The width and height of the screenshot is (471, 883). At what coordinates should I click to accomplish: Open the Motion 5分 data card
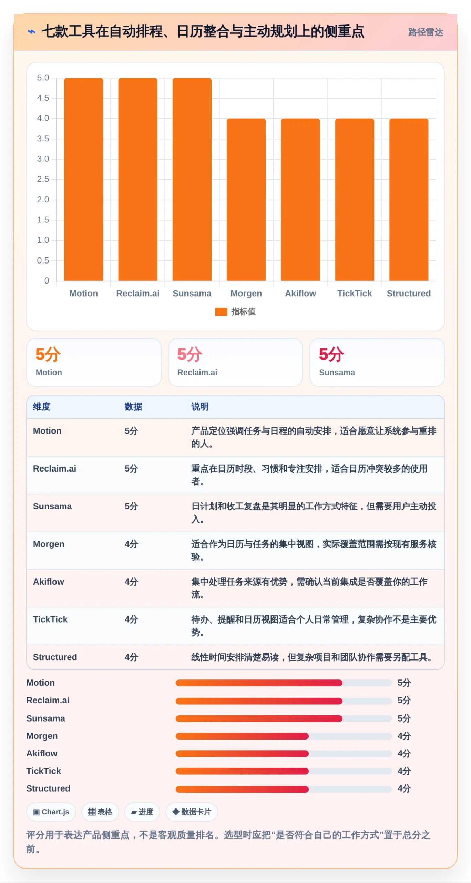(x=94, y=362)
